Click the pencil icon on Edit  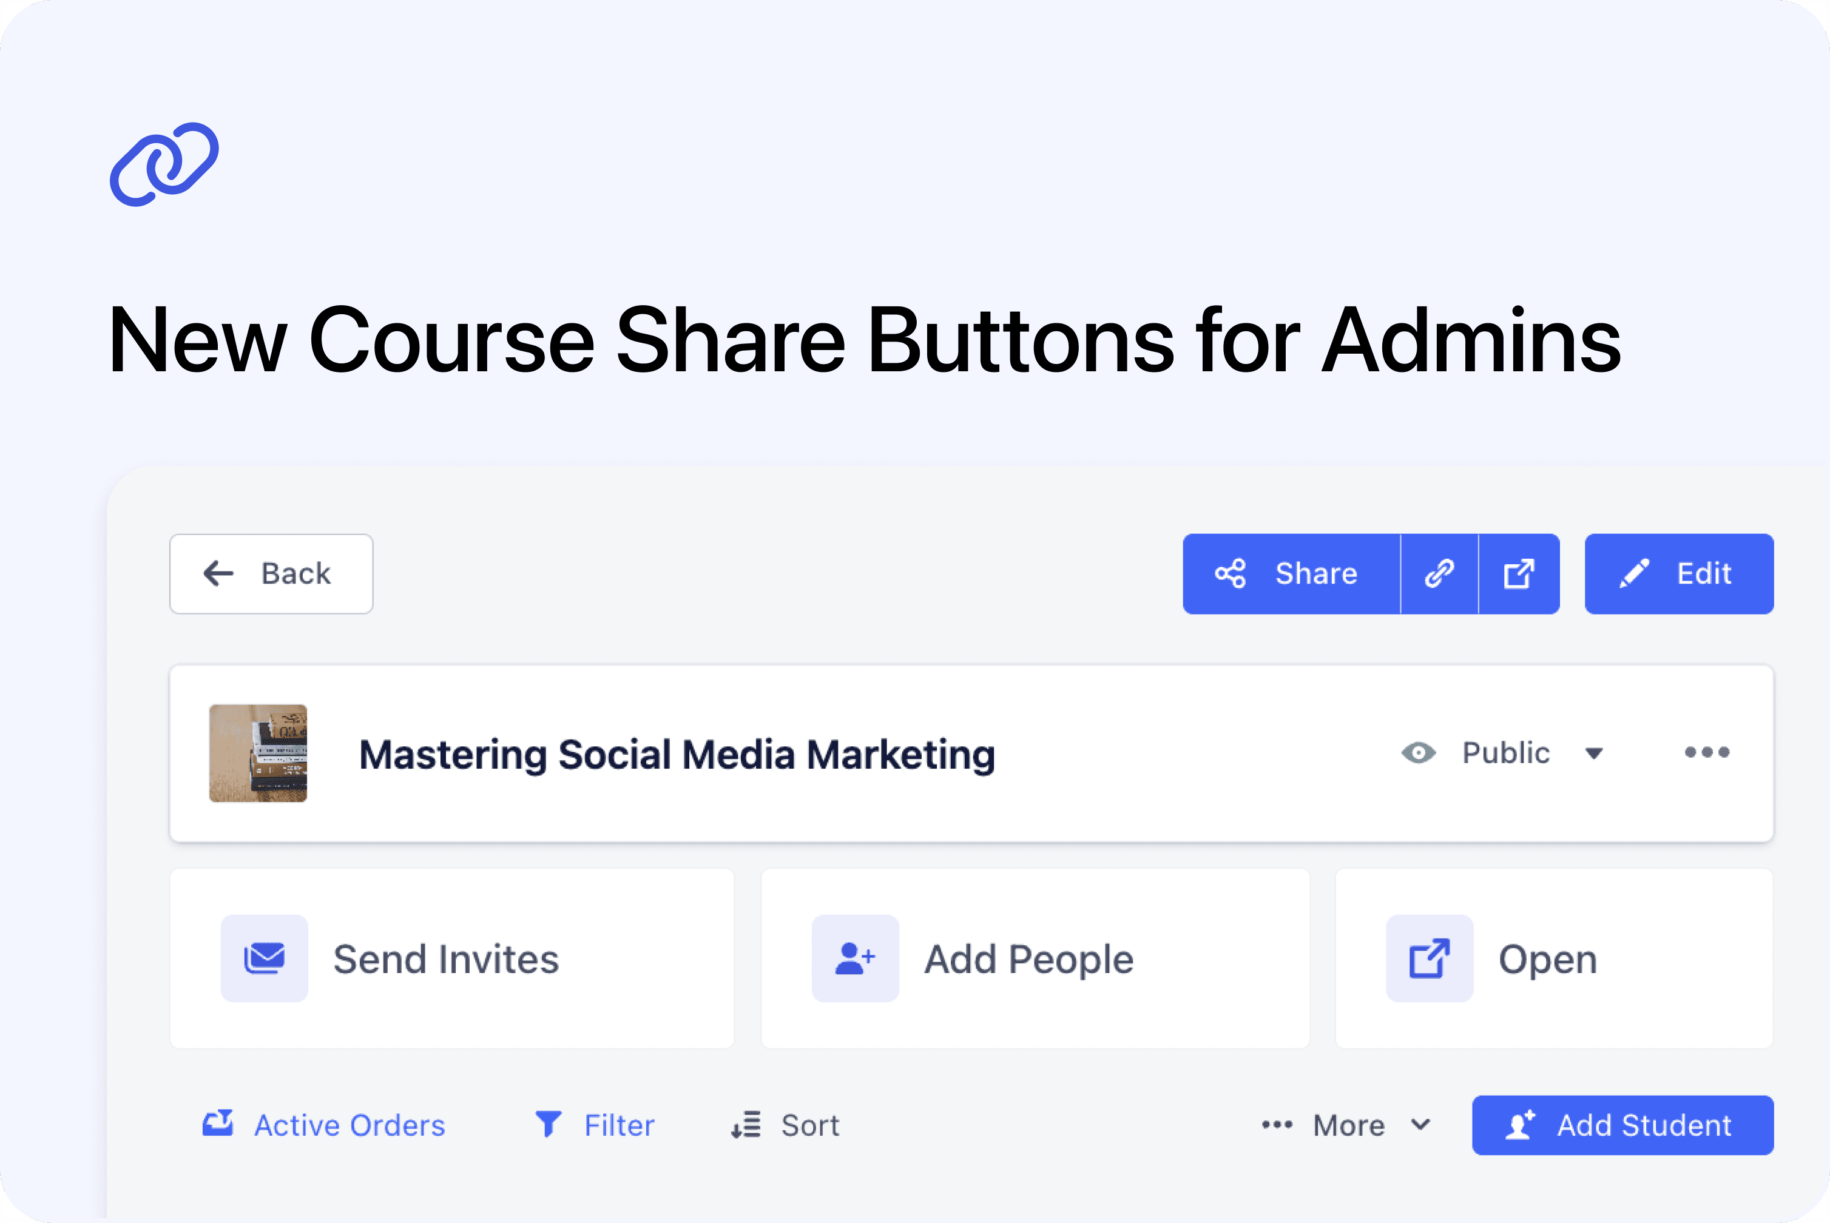coord(1634,574)
